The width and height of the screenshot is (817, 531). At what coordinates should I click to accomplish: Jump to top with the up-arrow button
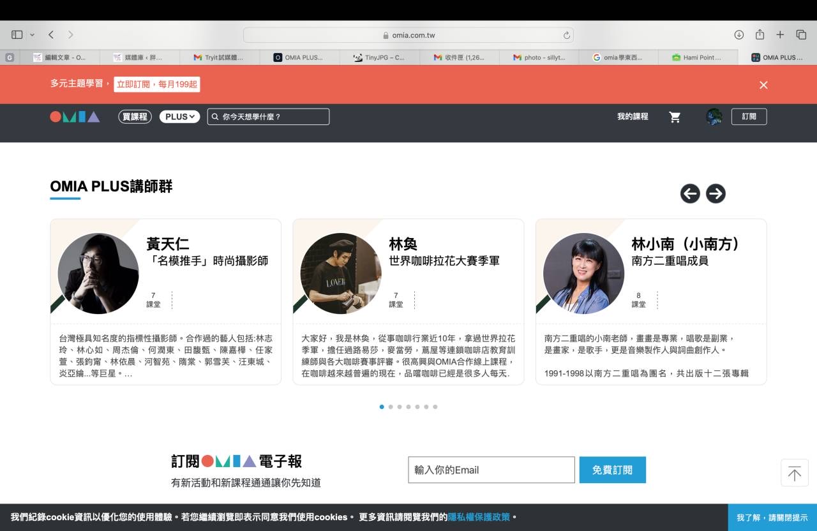click(x=795, y=473)
